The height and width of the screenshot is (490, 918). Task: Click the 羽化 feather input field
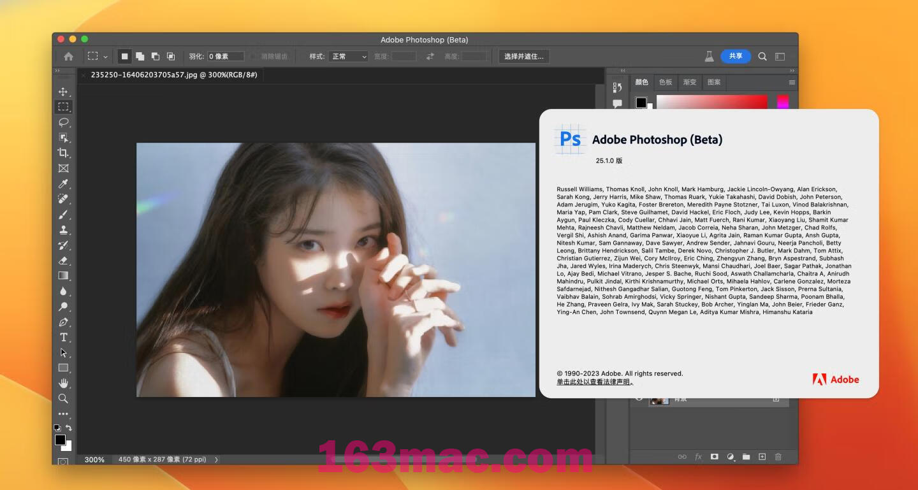click(226, 56)
